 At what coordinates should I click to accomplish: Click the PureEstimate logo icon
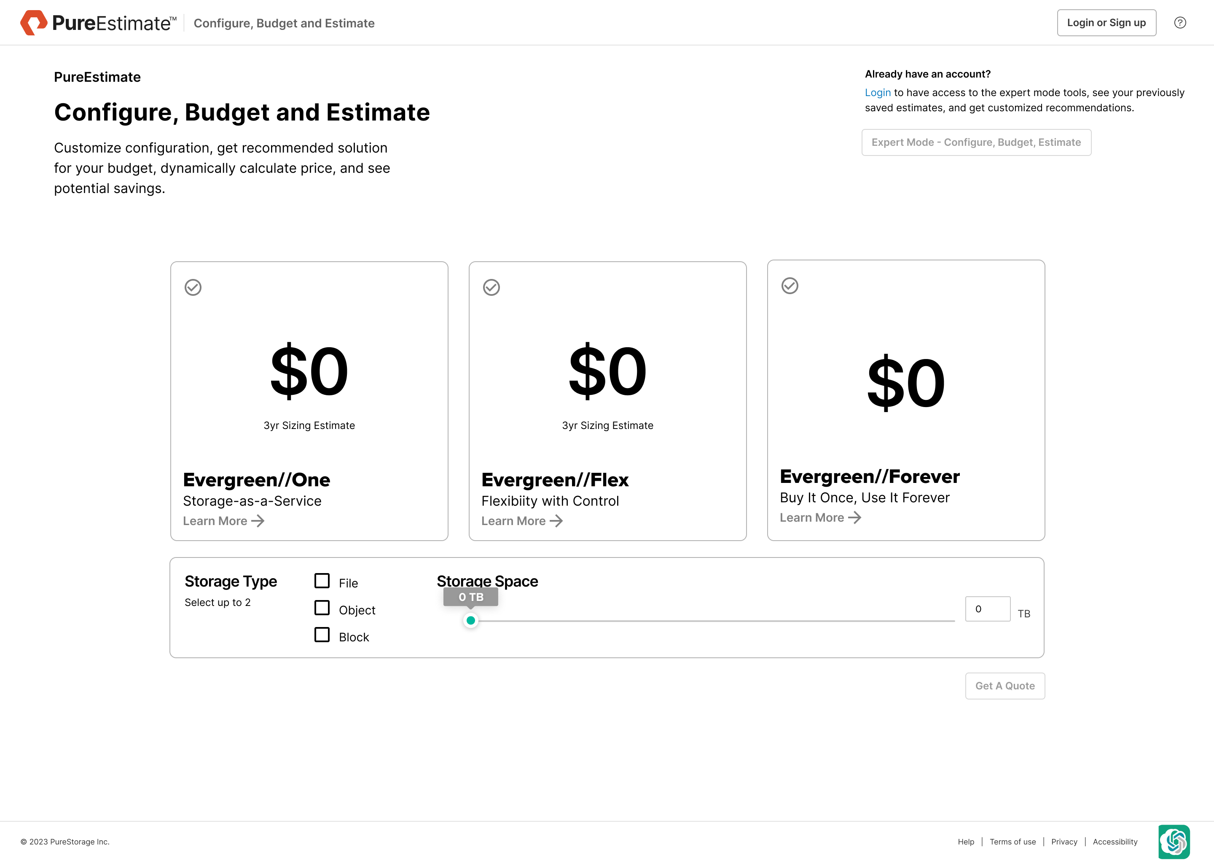[x=33, y=23]
